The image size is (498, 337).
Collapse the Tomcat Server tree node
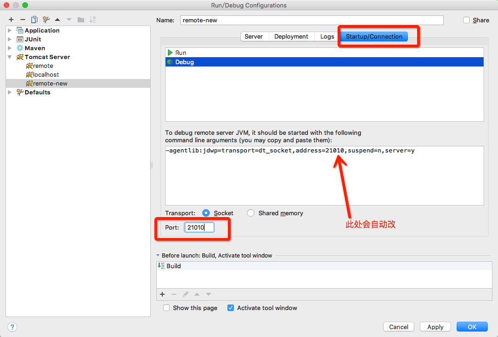pos(10,57)
